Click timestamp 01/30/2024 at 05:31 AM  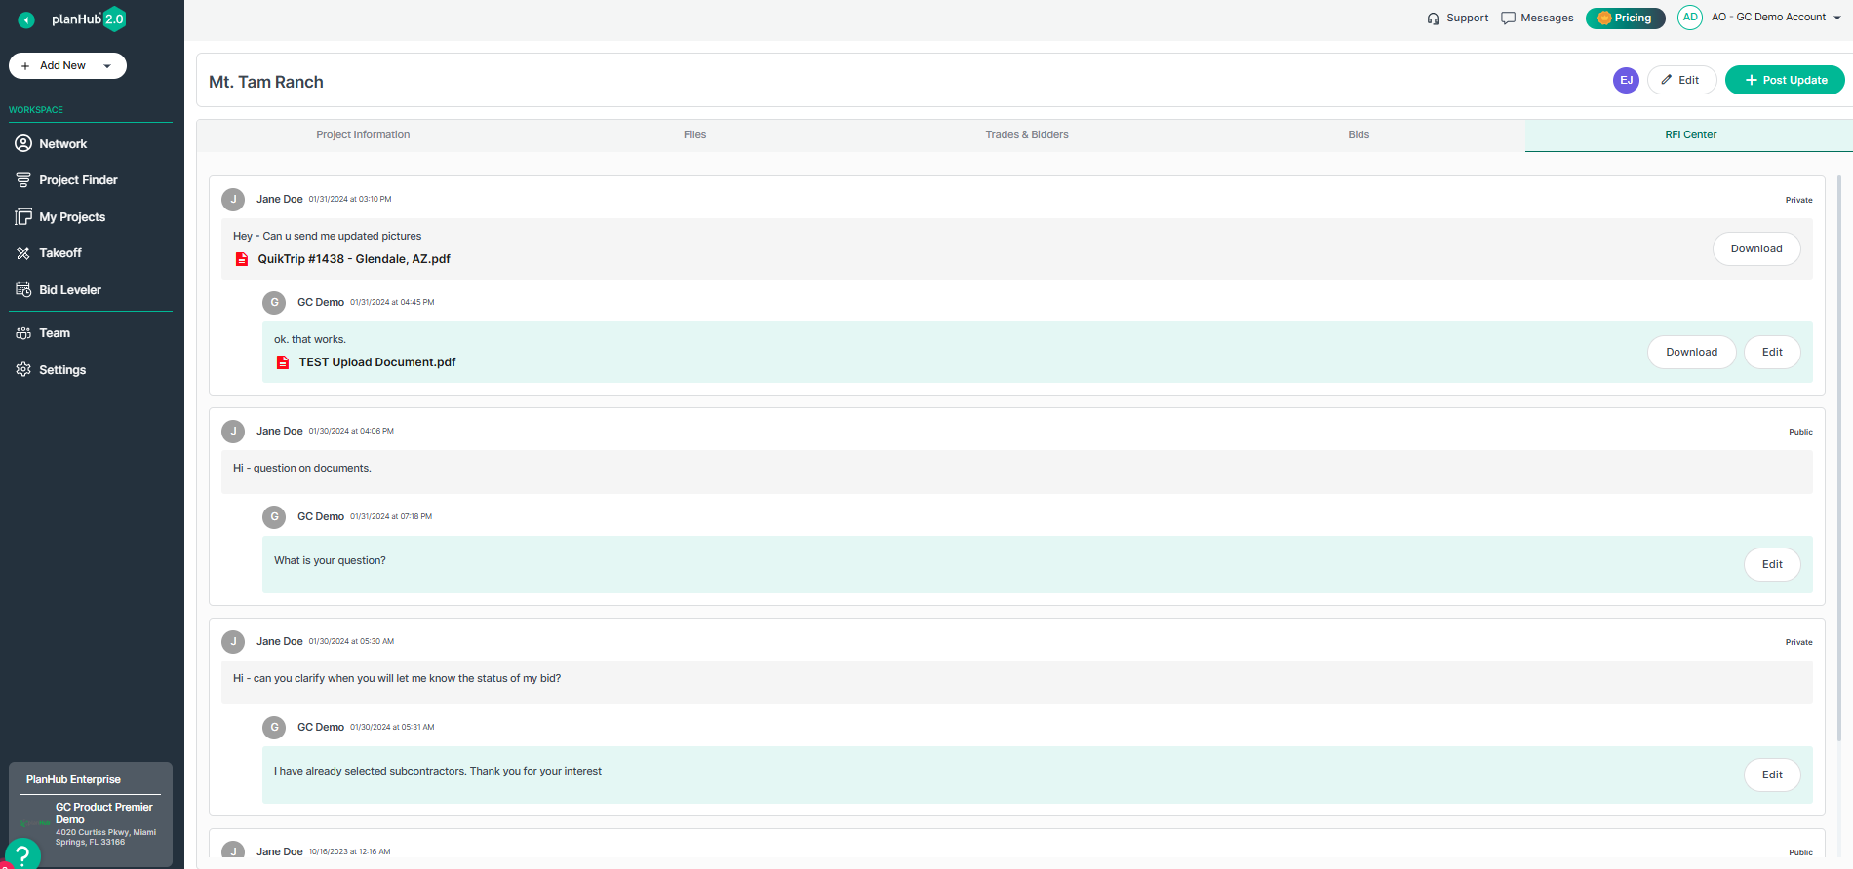[392, 728]
